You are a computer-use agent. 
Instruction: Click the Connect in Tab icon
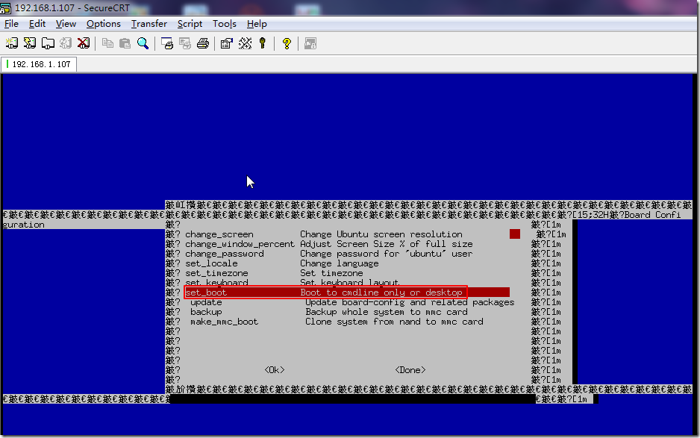click(48, 43)
